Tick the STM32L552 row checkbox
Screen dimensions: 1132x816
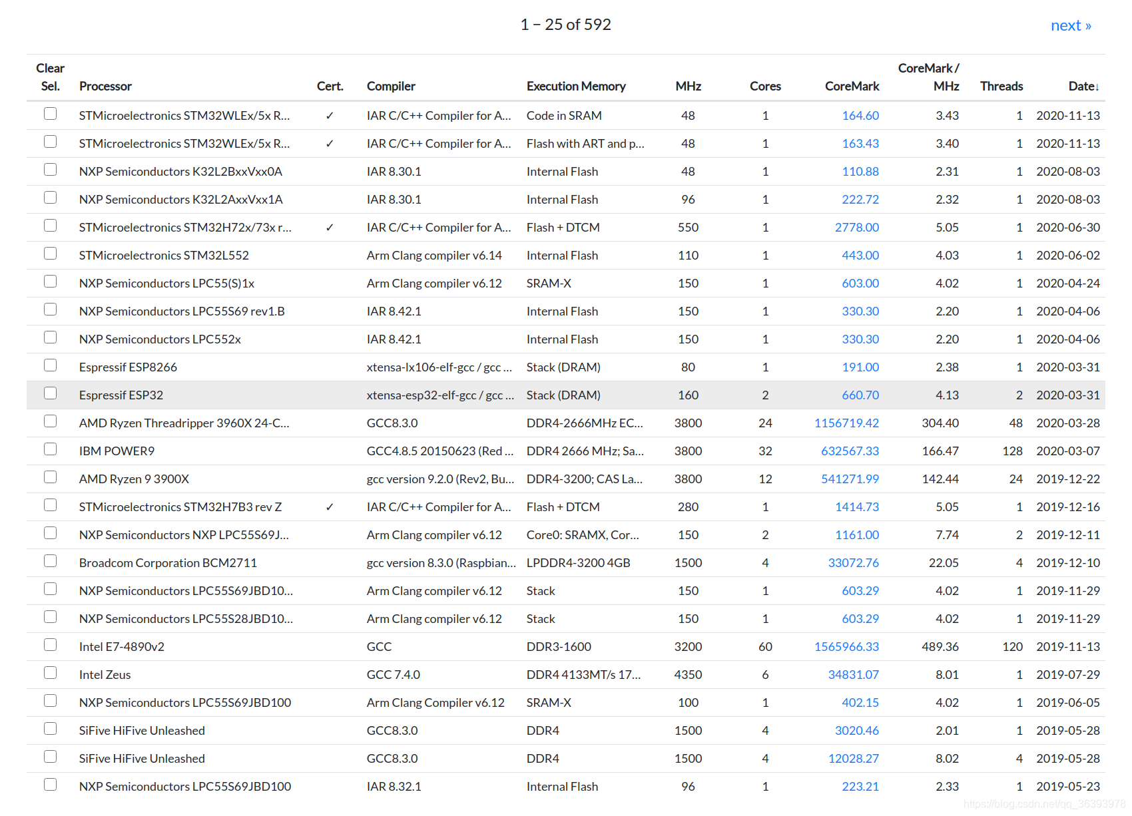coord(50,254)
